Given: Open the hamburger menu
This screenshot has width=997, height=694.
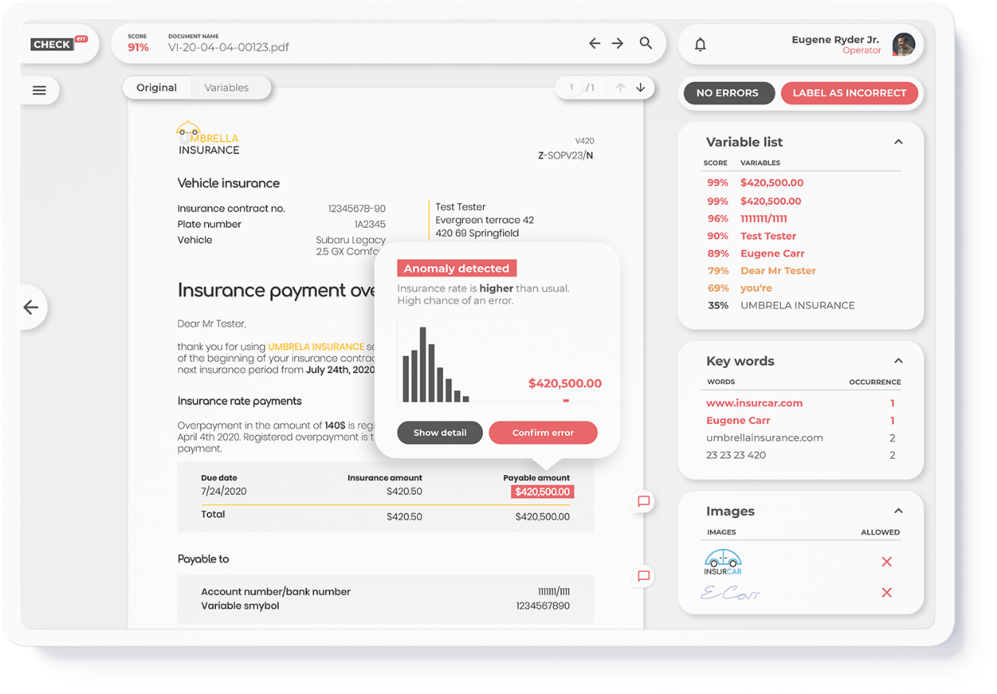Looking at the screenshot, I should pyautogui.click(x=39, y=90).
